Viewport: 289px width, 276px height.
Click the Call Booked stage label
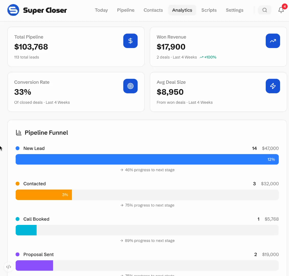pyautogui.click(x=36, y=219)
